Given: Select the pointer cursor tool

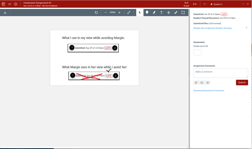Looking at the screenshot, I should coord(140,13).
